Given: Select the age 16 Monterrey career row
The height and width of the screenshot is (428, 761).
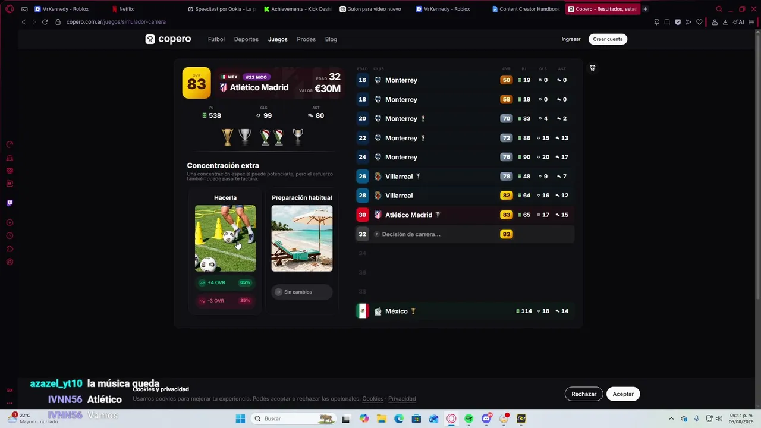Looking at the screenshot, I should click(x=464, y=80).
